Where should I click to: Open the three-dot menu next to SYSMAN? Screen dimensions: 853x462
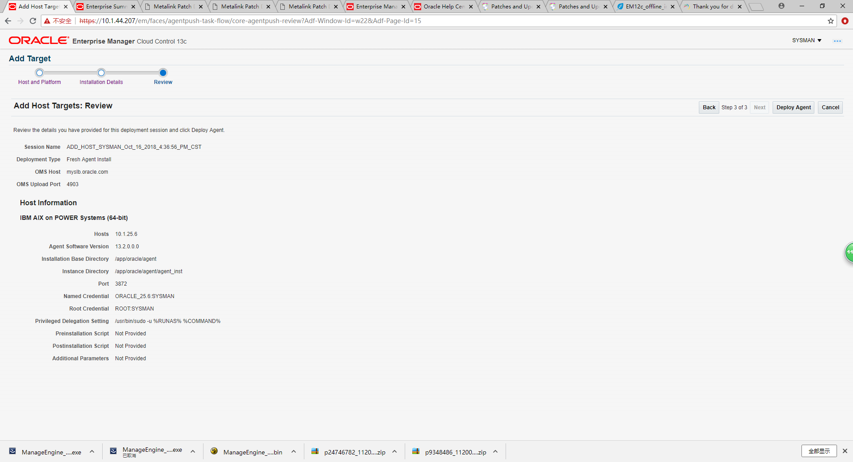coord(837,41)
